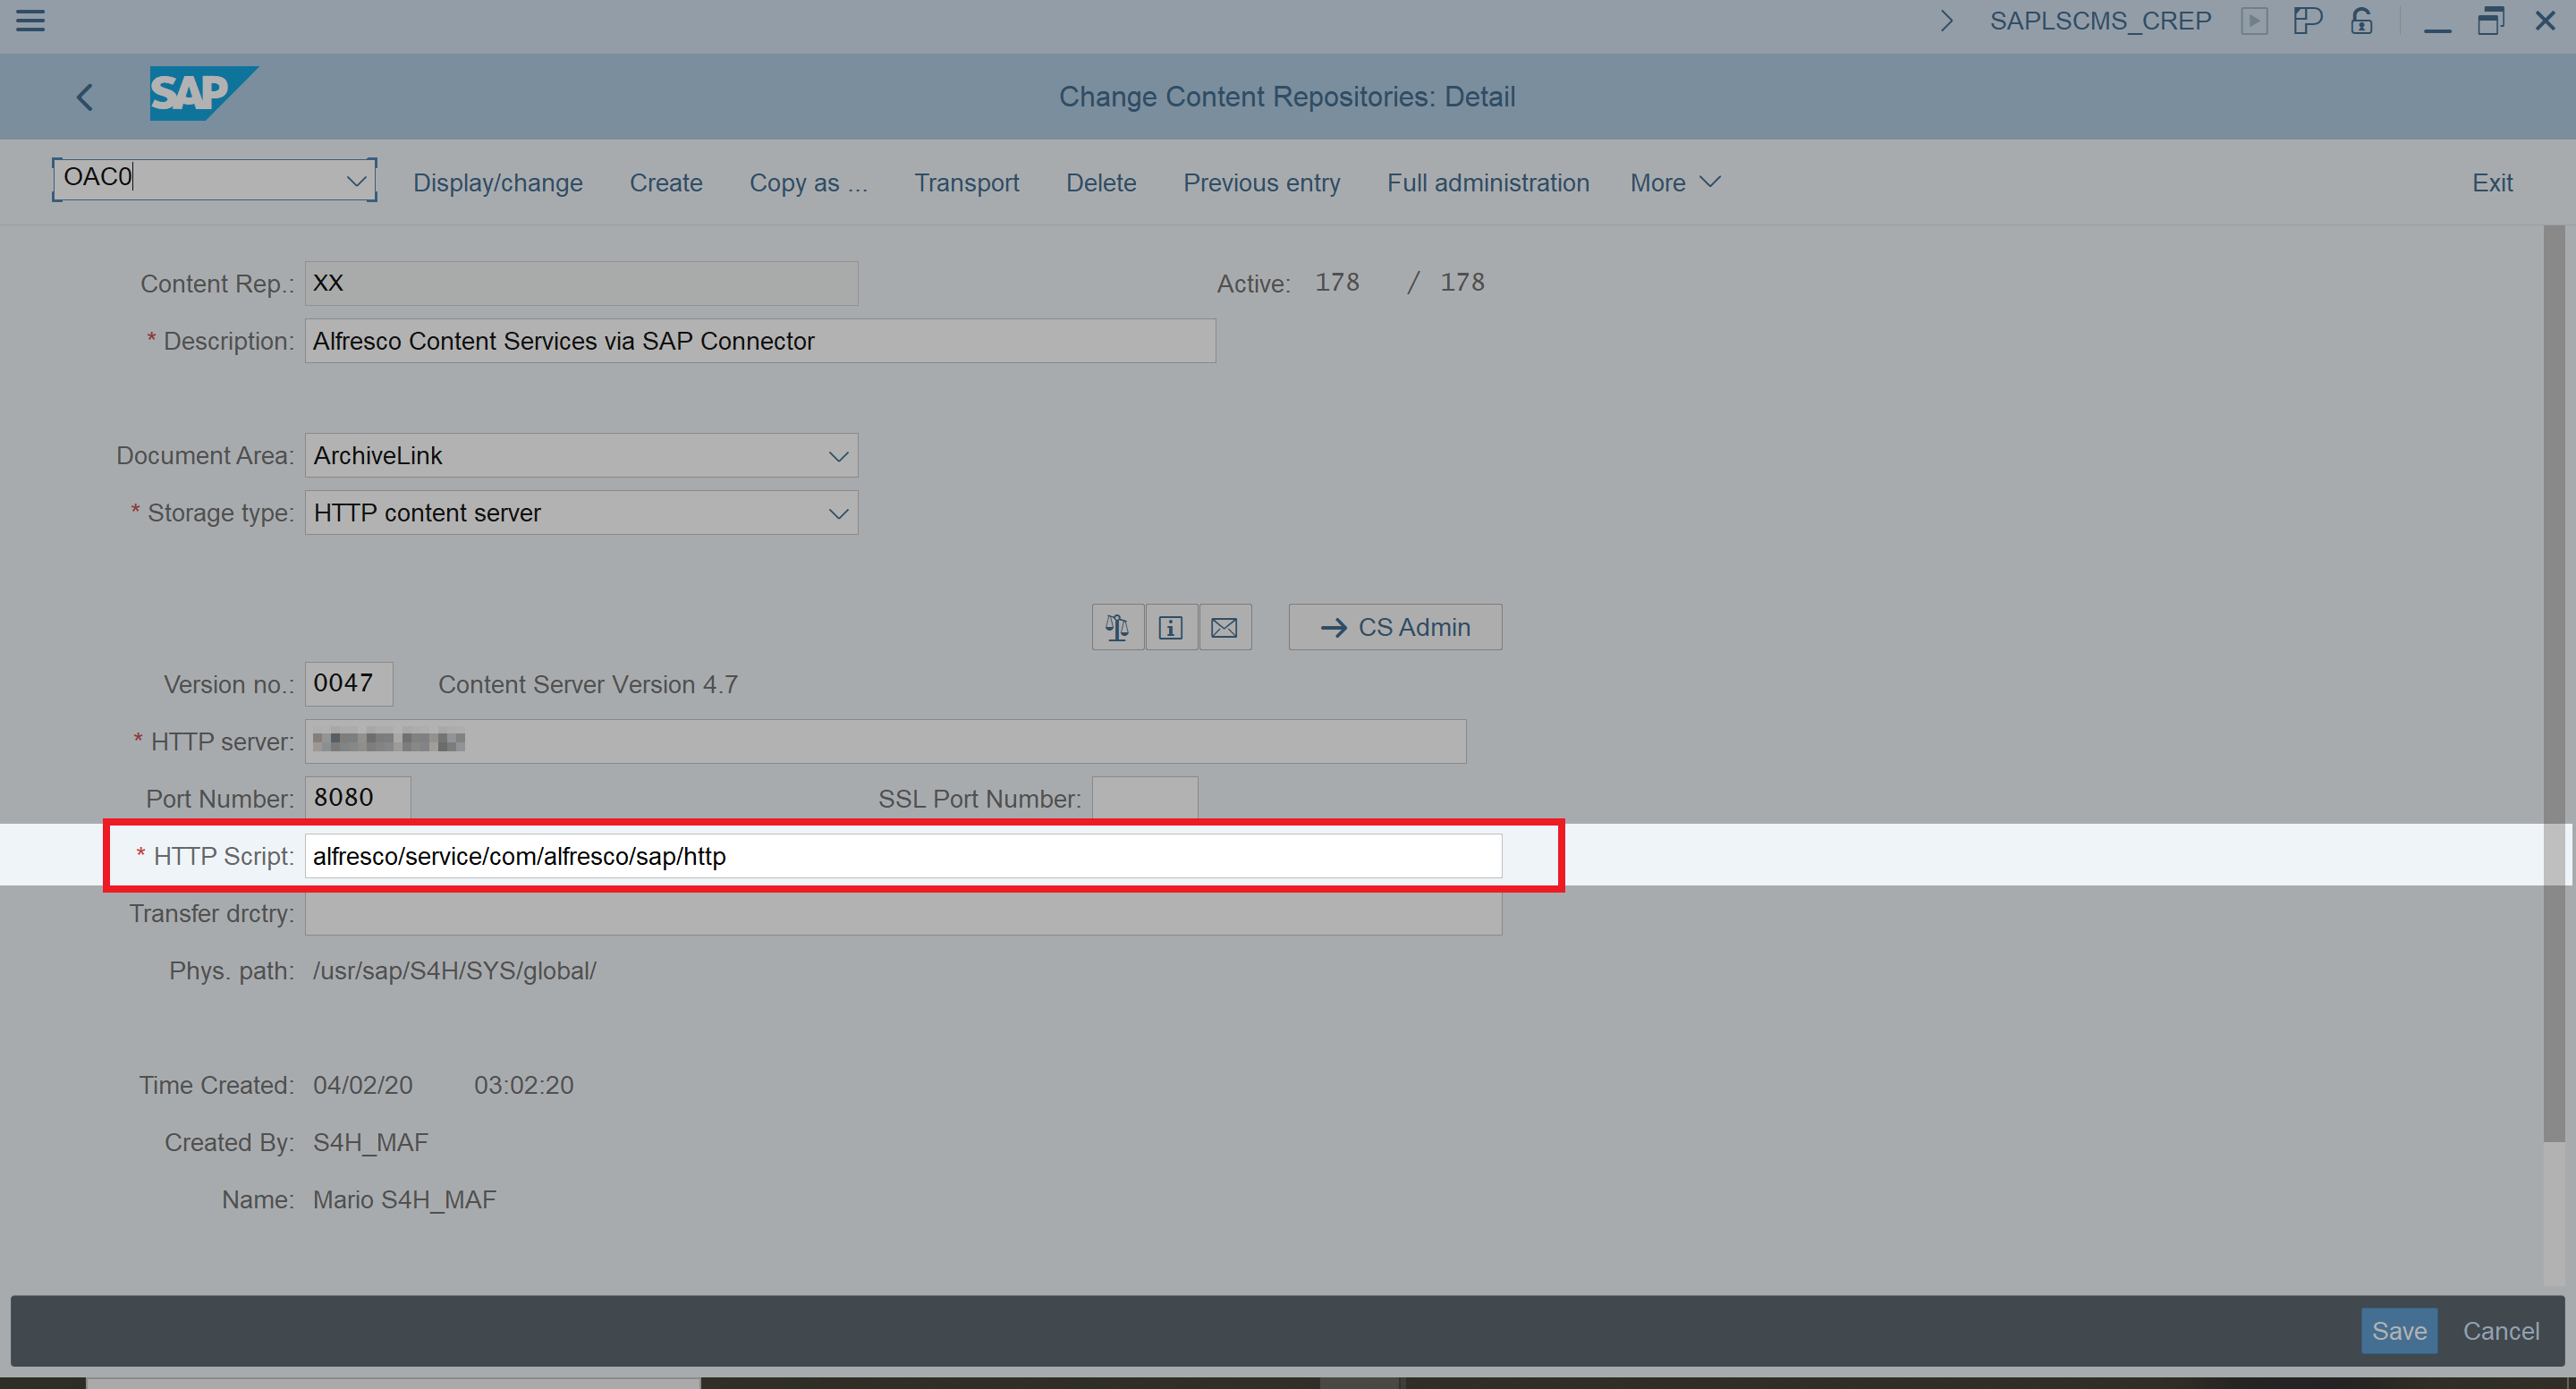Screen dimensions: 2576x1389
Task: Open the Document Area dropdown
Action: tap(838, 455)
